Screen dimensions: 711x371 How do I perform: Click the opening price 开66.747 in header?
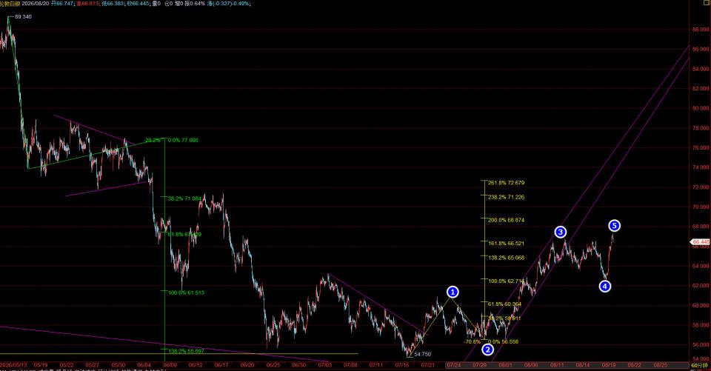click(62, 3)
